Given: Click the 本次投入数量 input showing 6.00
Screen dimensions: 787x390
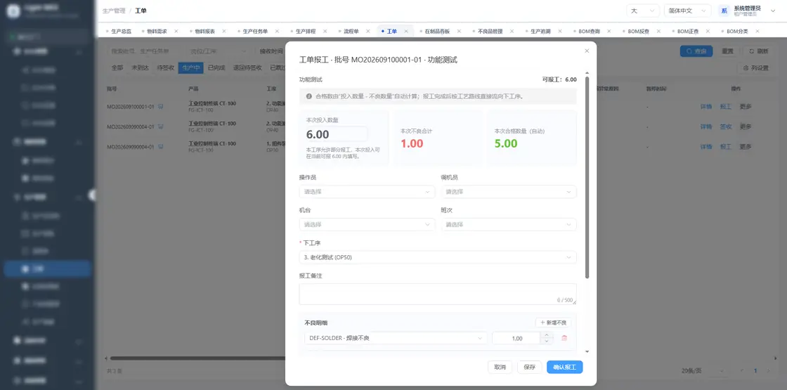Looking at the screenshot, I should click(337, 134).
